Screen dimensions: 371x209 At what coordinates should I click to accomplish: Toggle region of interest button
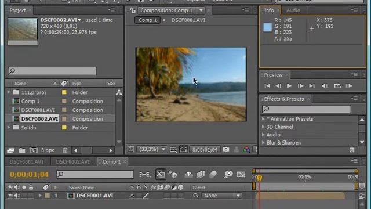183,149
